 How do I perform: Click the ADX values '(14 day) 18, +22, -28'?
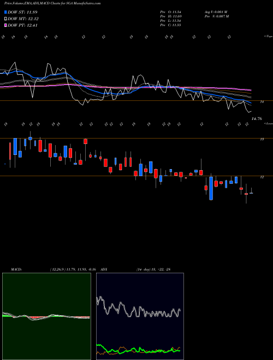click(x=153, y=269)
